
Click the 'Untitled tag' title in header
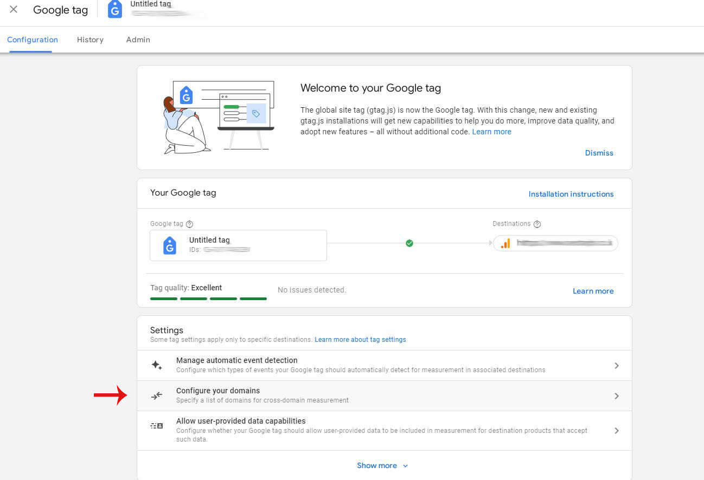click(x=151, y=4)
